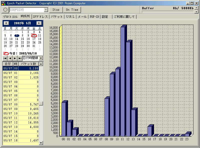Click the RC application icon in title bar
The width and height of the screenshot is (200, 150).
coord(3,3)
